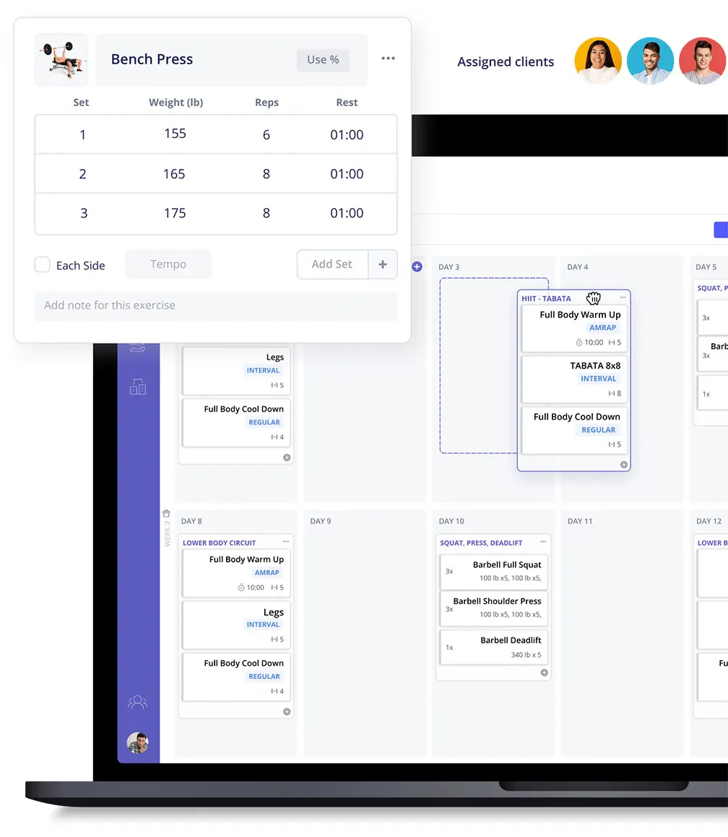This screenshot has width=728, height=837.
Task: Open the Lower Body Circuit three-dots menu
Action: tap(286, 542)
